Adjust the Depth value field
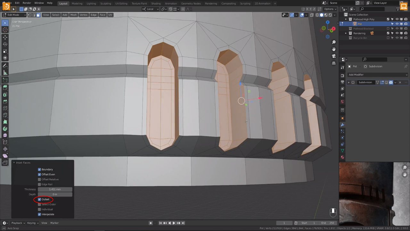This screenshot has height=231, width=410. [x=55, y=194]
